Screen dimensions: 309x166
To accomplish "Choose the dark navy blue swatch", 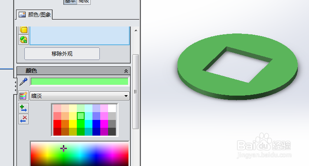I will click(x=96, y=132).
